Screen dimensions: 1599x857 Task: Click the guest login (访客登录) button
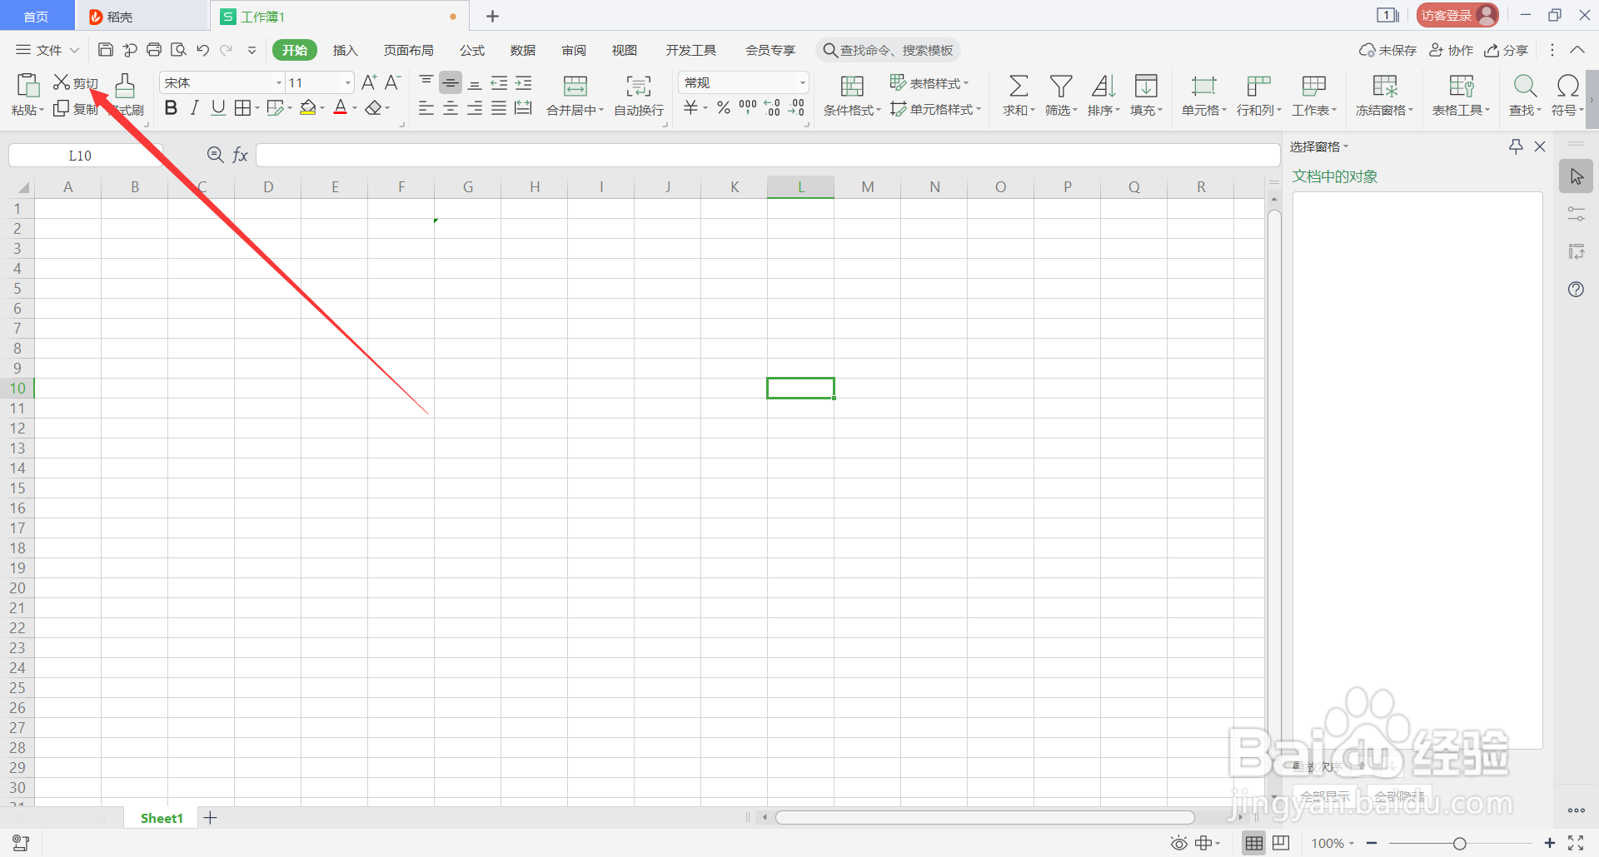click(x=1457, y=15)
